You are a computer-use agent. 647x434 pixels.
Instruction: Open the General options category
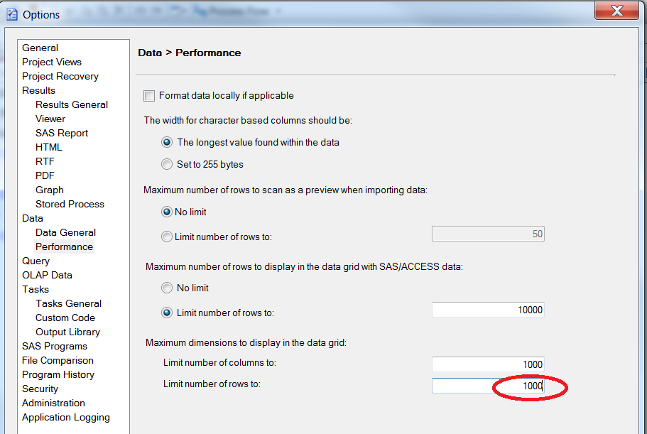(40, 48)
